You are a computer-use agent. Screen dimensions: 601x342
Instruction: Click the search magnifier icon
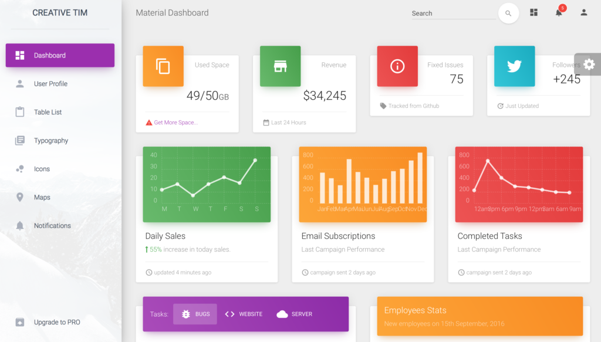point(508,12)
